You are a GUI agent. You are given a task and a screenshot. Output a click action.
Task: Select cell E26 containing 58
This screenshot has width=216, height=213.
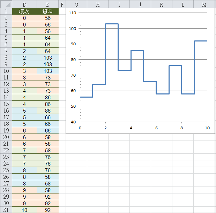(47, 177)
